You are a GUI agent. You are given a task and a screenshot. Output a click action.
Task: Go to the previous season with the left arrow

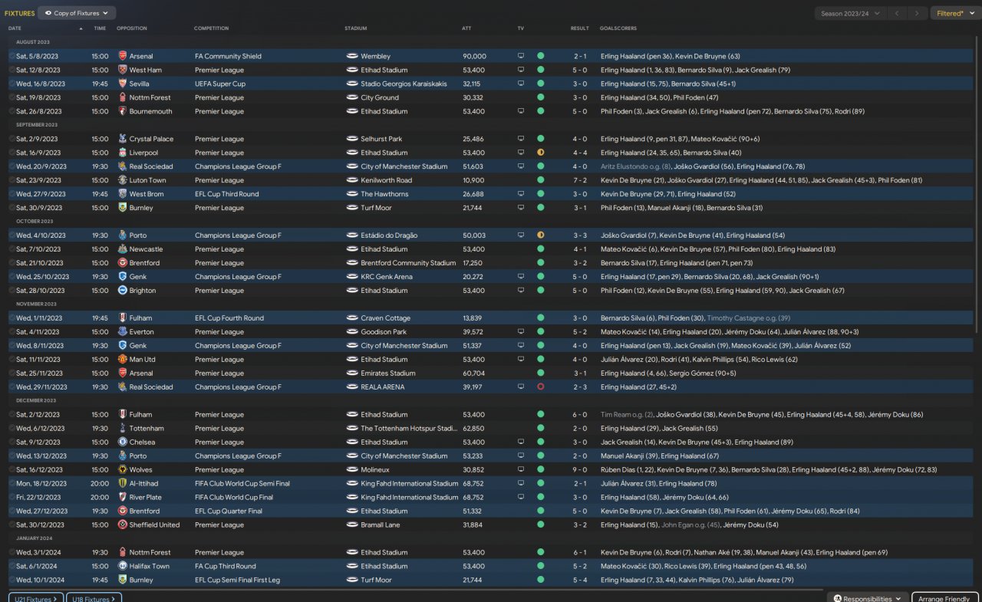click(897, 13)
